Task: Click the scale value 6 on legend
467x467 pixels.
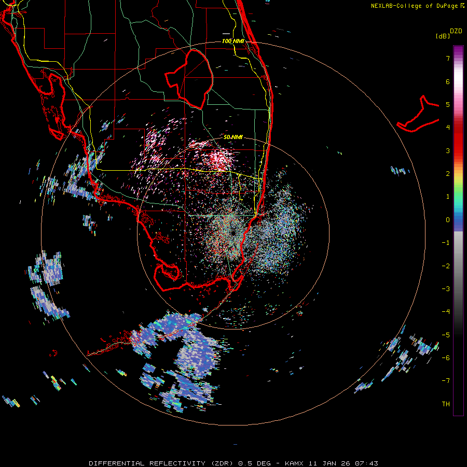Action: pyautogui.click(x=448, y=81)
